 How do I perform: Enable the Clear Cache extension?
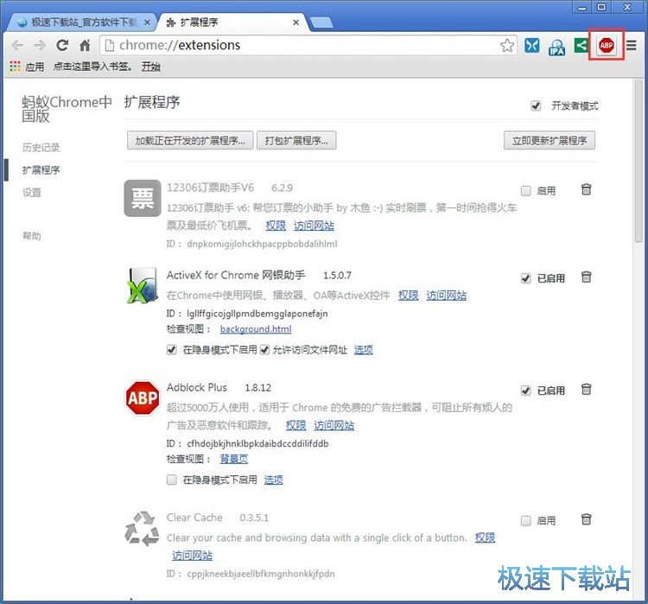click(x=525, y=520)
